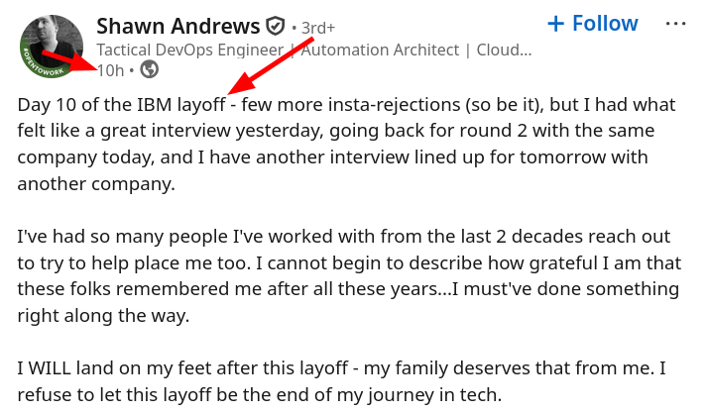Image resolution: width=707 pixels, height=413 pixels.
Task: Click the "Day 10 of the IBM layoff" text
Action: pyautogui.click(x=121, y=104)
